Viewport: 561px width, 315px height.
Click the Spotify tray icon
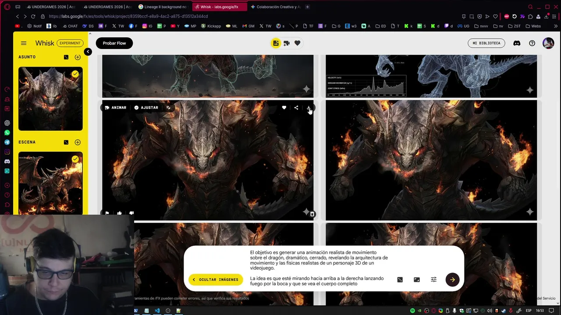(x=412, y=311)
